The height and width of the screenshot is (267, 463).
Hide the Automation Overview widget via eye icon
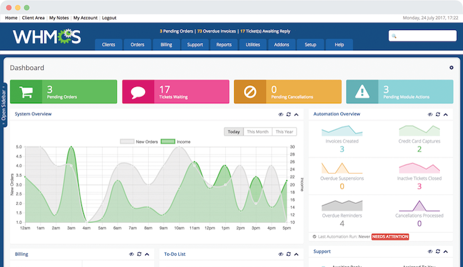430,114
